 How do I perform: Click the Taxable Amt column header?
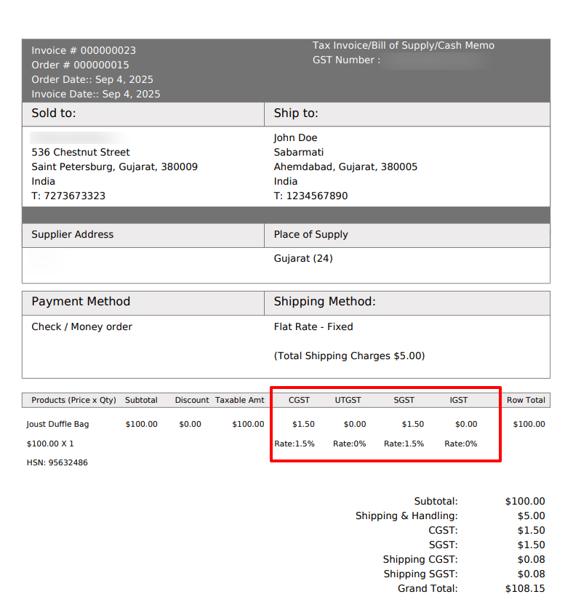click(x=240, y=401)
